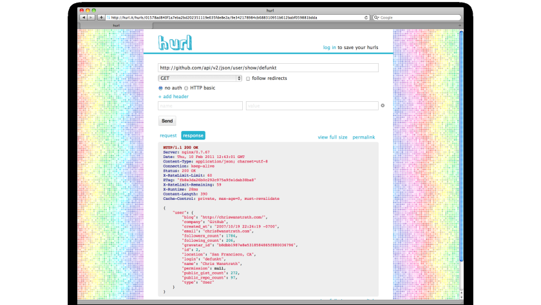Remove the header row with the x icon
Viewport: 541px width, 305px height.
pos(383,105)
